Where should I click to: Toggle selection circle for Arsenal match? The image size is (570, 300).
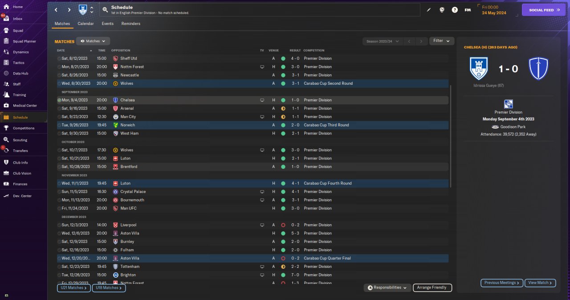click(59, 108)
